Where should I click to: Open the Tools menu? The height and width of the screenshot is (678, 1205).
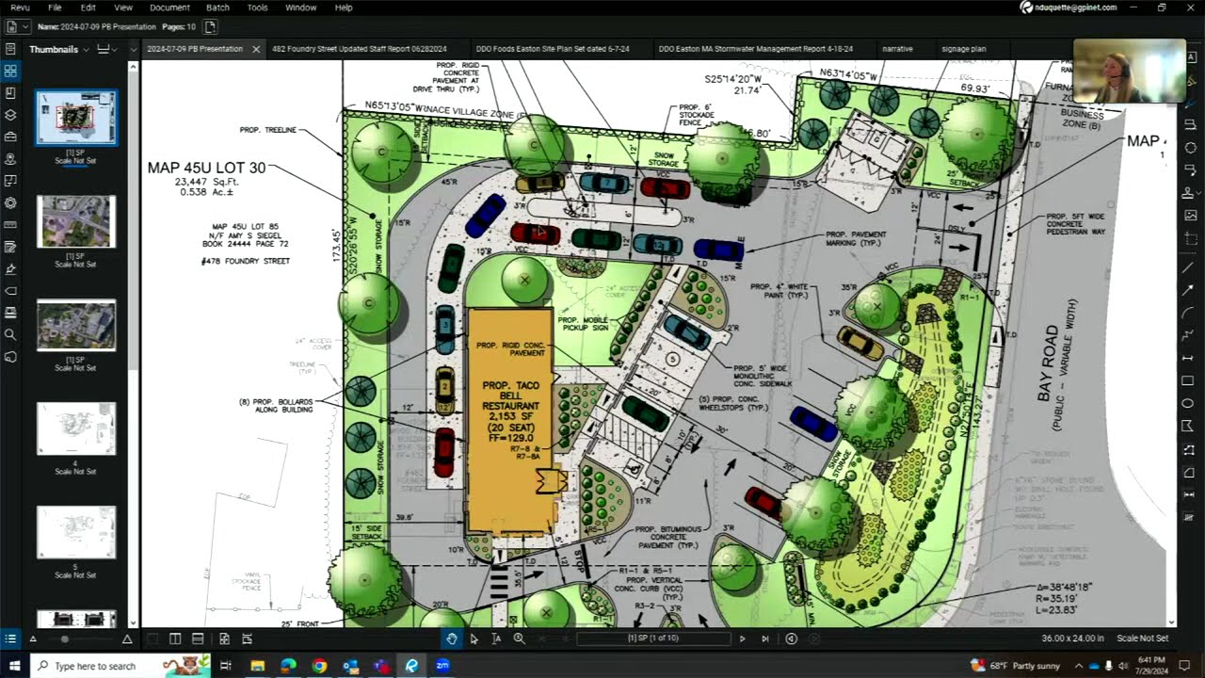257,8
